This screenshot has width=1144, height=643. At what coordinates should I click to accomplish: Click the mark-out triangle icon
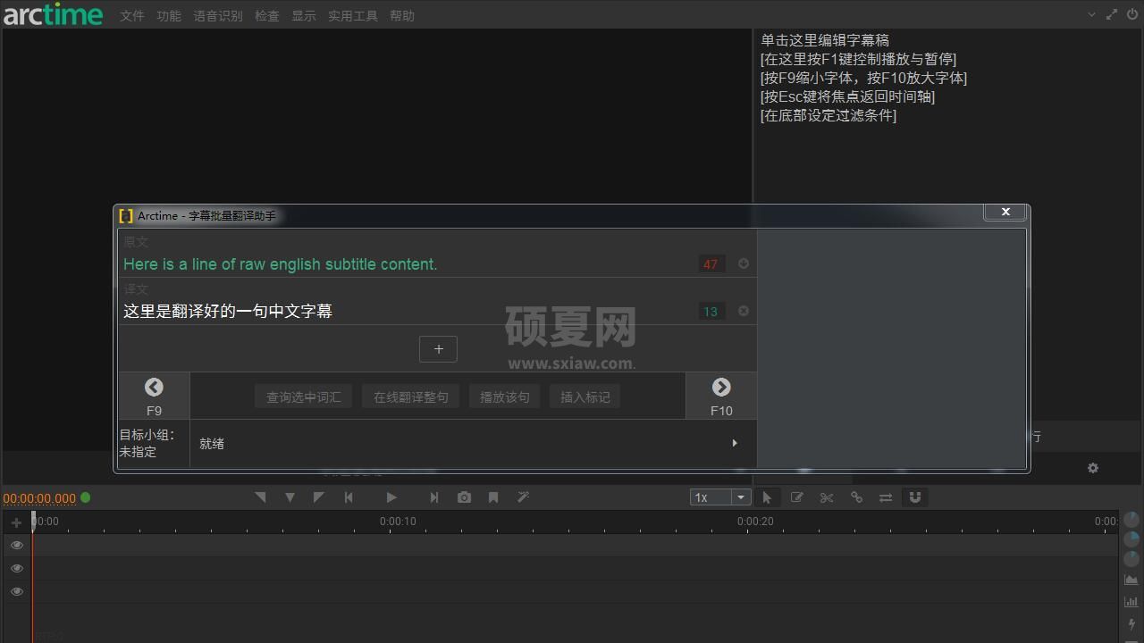[x=319, y=497]
